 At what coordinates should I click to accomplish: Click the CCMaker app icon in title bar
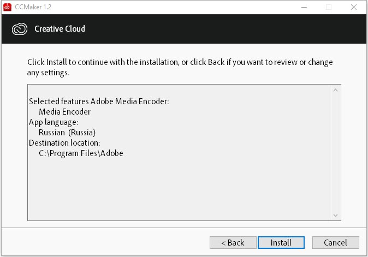tap(7, 7)
